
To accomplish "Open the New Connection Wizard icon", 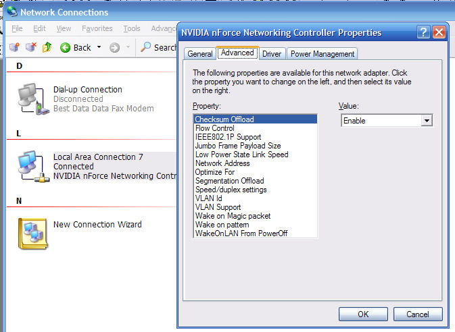I will coord(33,233).
